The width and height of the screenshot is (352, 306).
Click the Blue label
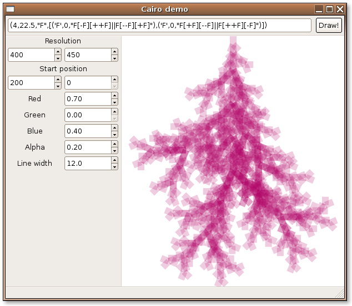[x=35, y=131]
